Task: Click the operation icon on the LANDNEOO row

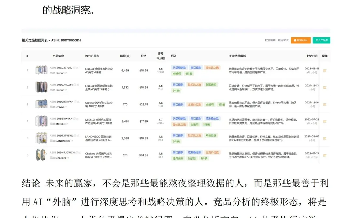Action: point(325,138)
